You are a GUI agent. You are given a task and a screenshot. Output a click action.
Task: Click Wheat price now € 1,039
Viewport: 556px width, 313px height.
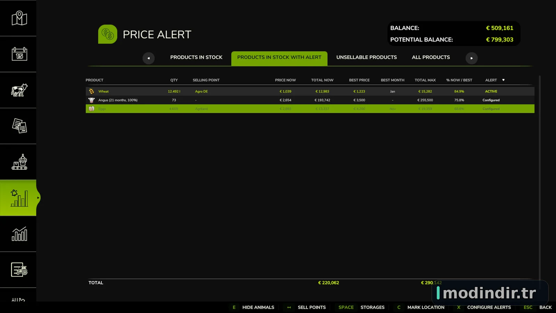click(286, 91)
